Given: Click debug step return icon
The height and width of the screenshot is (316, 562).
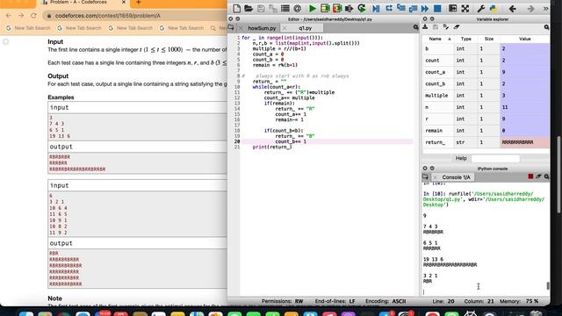Looking at the screenshot, I should [413, 8].
